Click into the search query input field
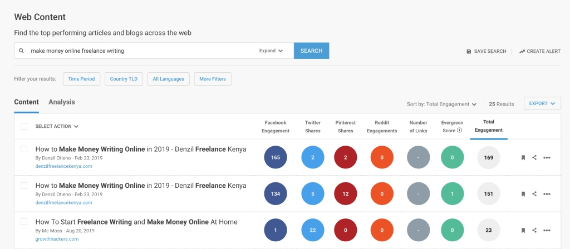The width and height of the screenshot is (570, 249). (139, 51)
